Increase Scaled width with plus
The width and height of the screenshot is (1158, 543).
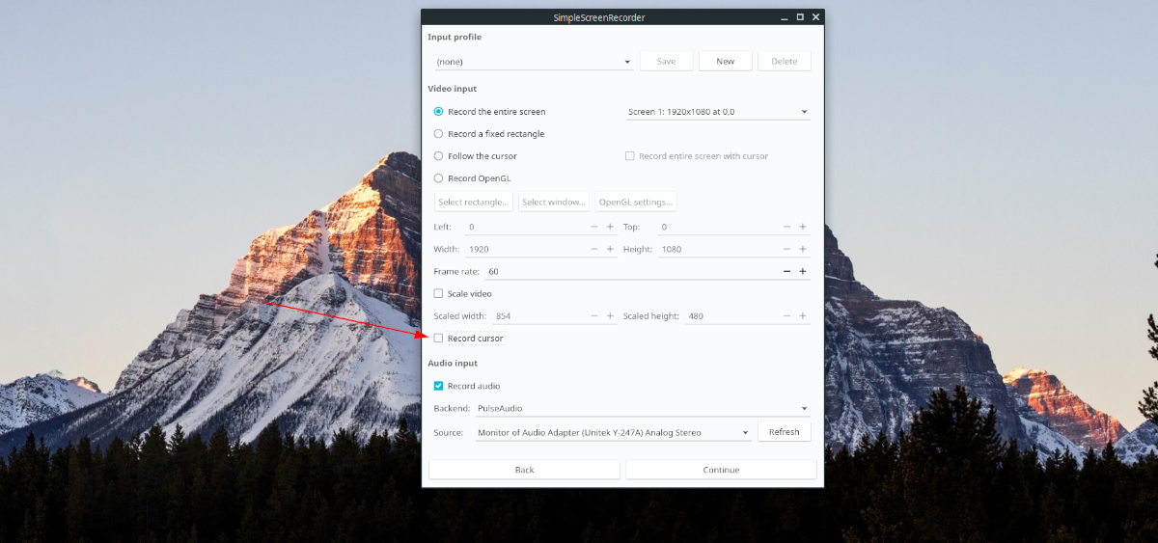tap(610, 315)
